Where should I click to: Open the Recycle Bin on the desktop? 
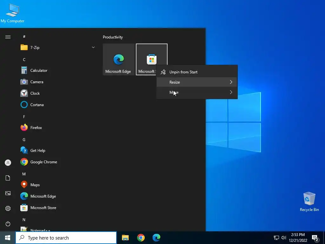(x=309, y=202)
